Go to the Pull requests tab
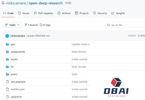145x100 pixels. click(x=43, y=13)
